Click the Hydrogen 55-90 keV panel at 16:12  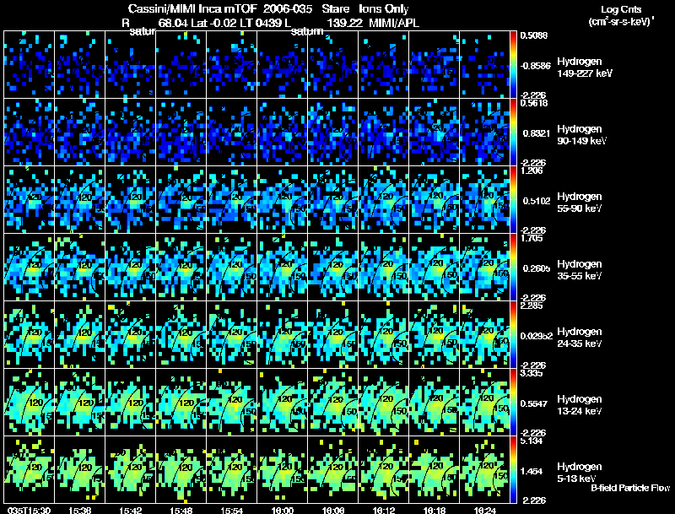coord(383,200)
